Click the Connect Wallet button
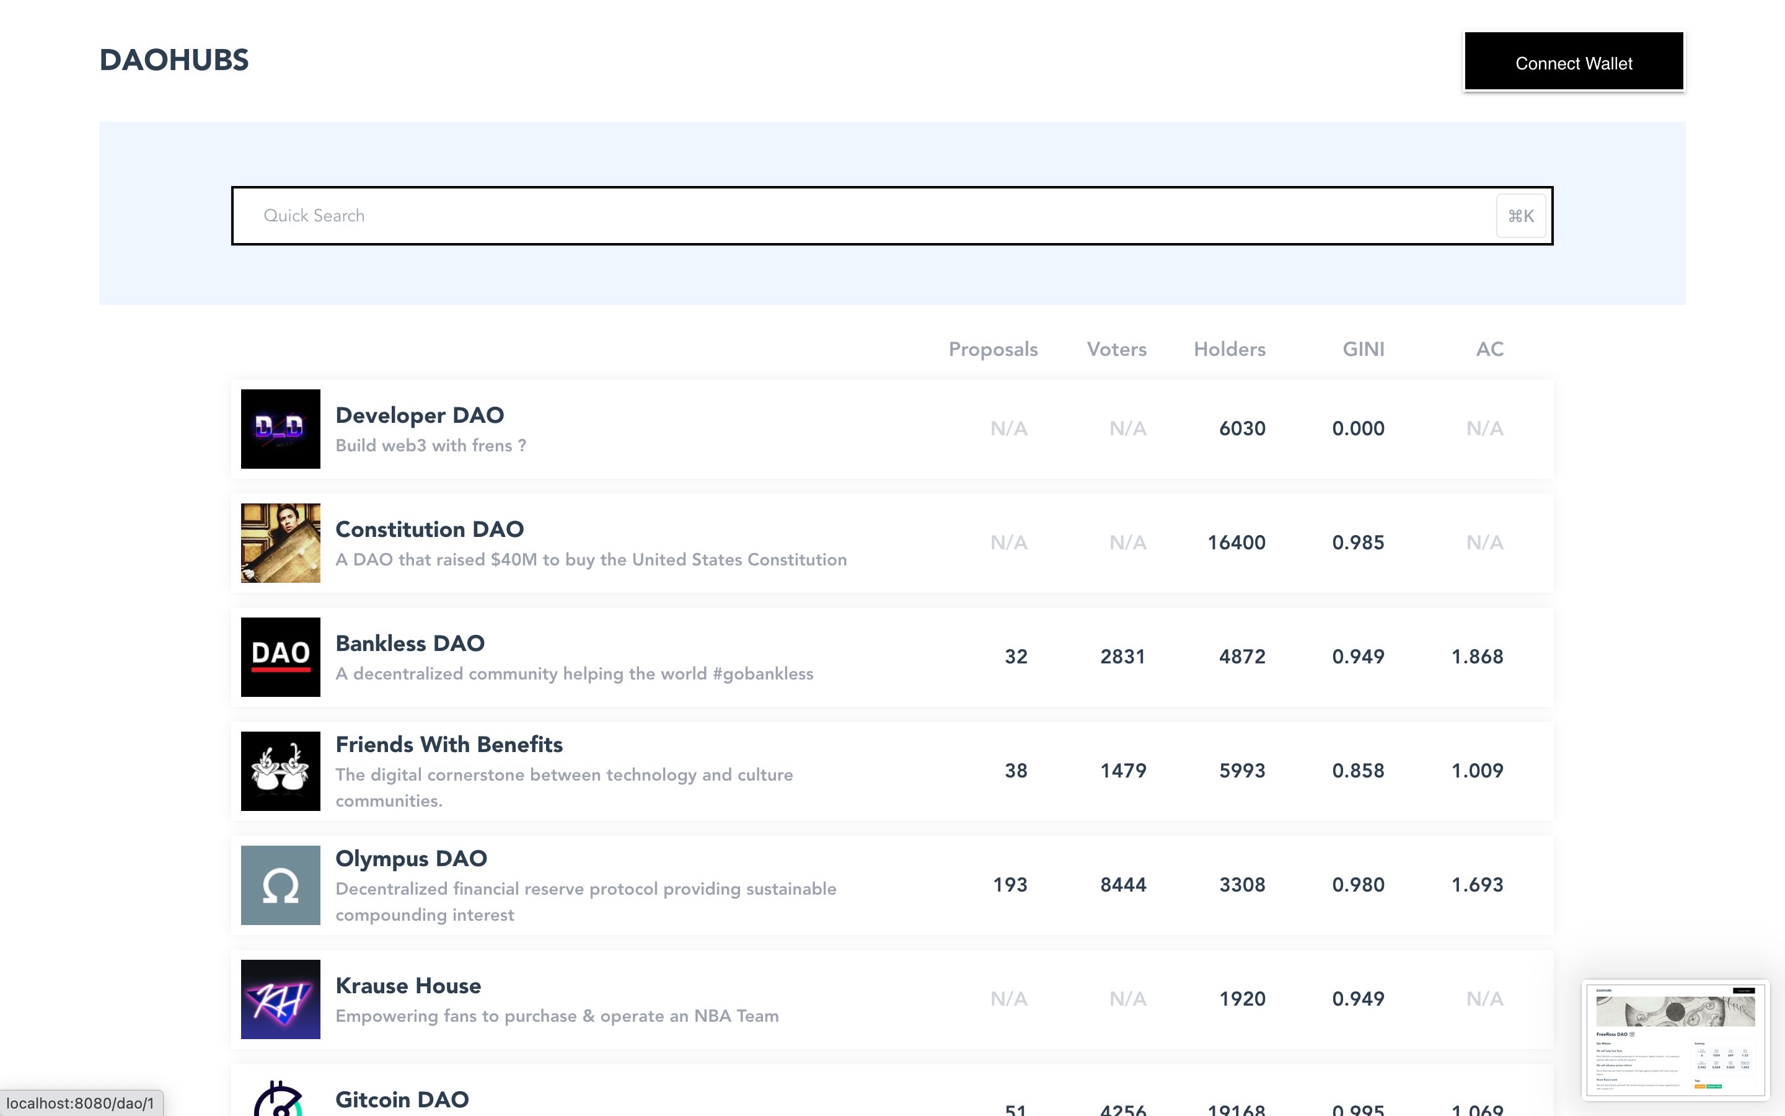Image resolution: width=1785 pixels, height=1116 pixels. pos(1573,62)
